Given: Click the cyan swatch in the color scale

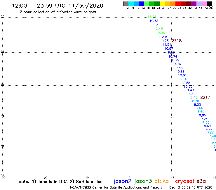Looking at the screenshot, I should pyautogui.click(x=131, y=4).
